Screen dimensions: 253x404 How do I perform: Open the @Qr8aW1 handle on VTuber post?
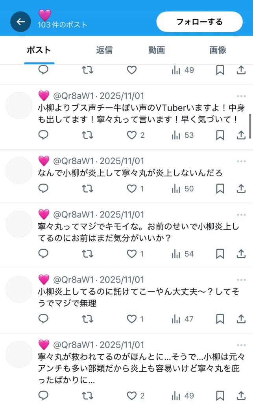(74, 96)
